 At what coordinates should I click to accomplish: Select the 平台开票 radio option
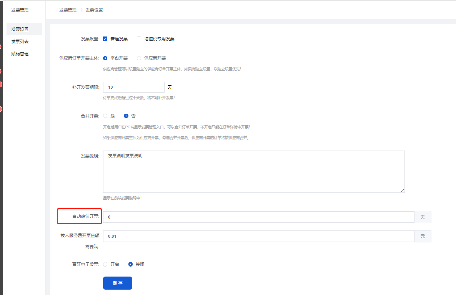point(105,58)
